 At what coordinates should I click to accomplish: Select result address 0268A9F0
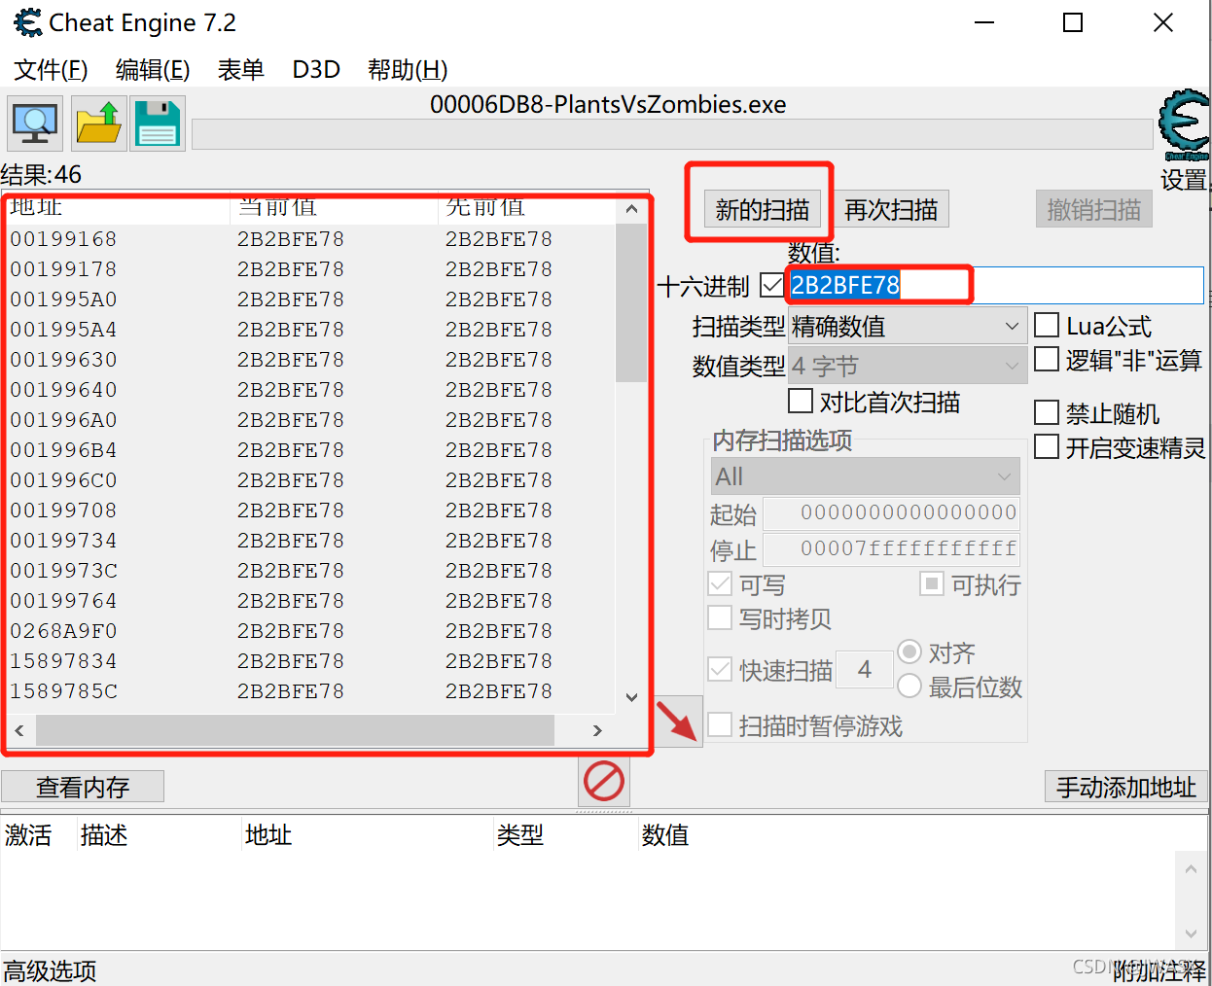tap(63, 631)
